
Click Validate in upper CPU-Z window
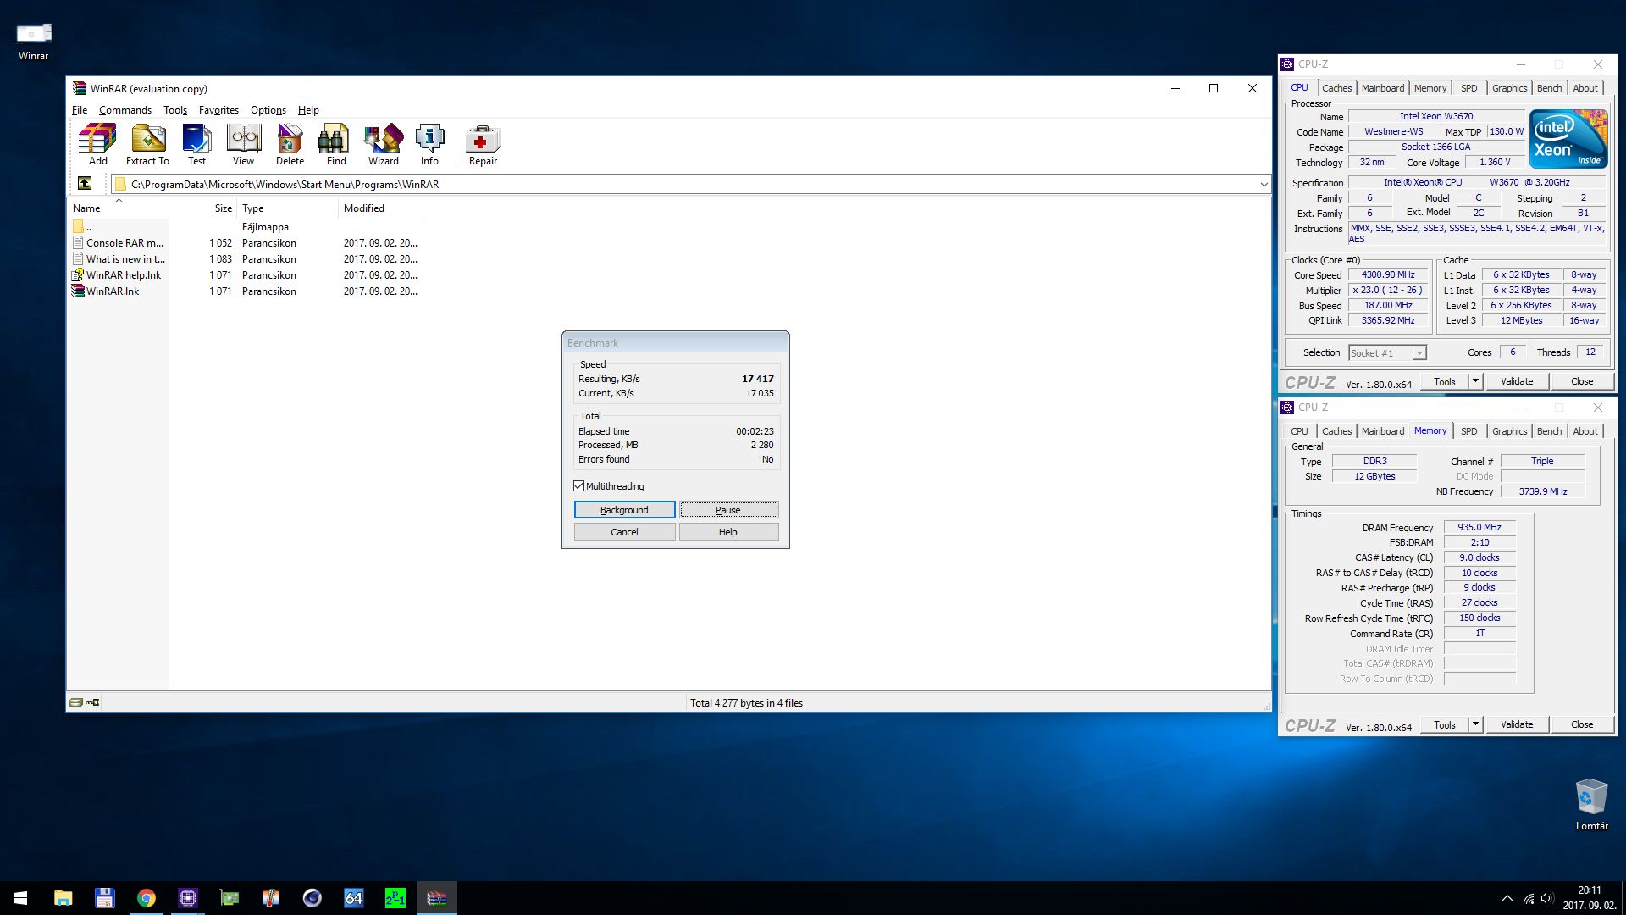coord(1517,381)
